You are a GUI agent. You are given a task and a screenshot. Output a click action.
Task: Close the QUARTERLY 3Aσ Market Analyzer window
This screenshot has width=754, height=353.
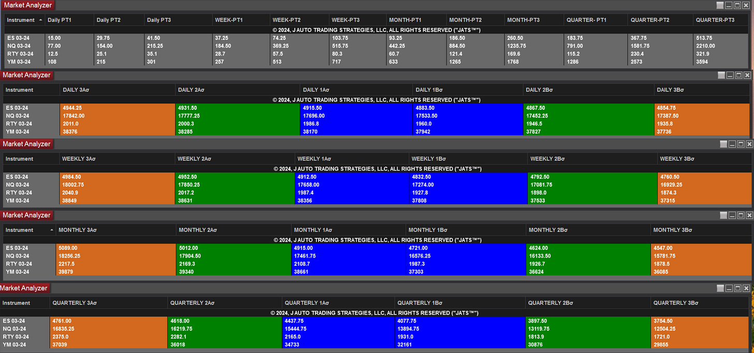coord(747,288)
